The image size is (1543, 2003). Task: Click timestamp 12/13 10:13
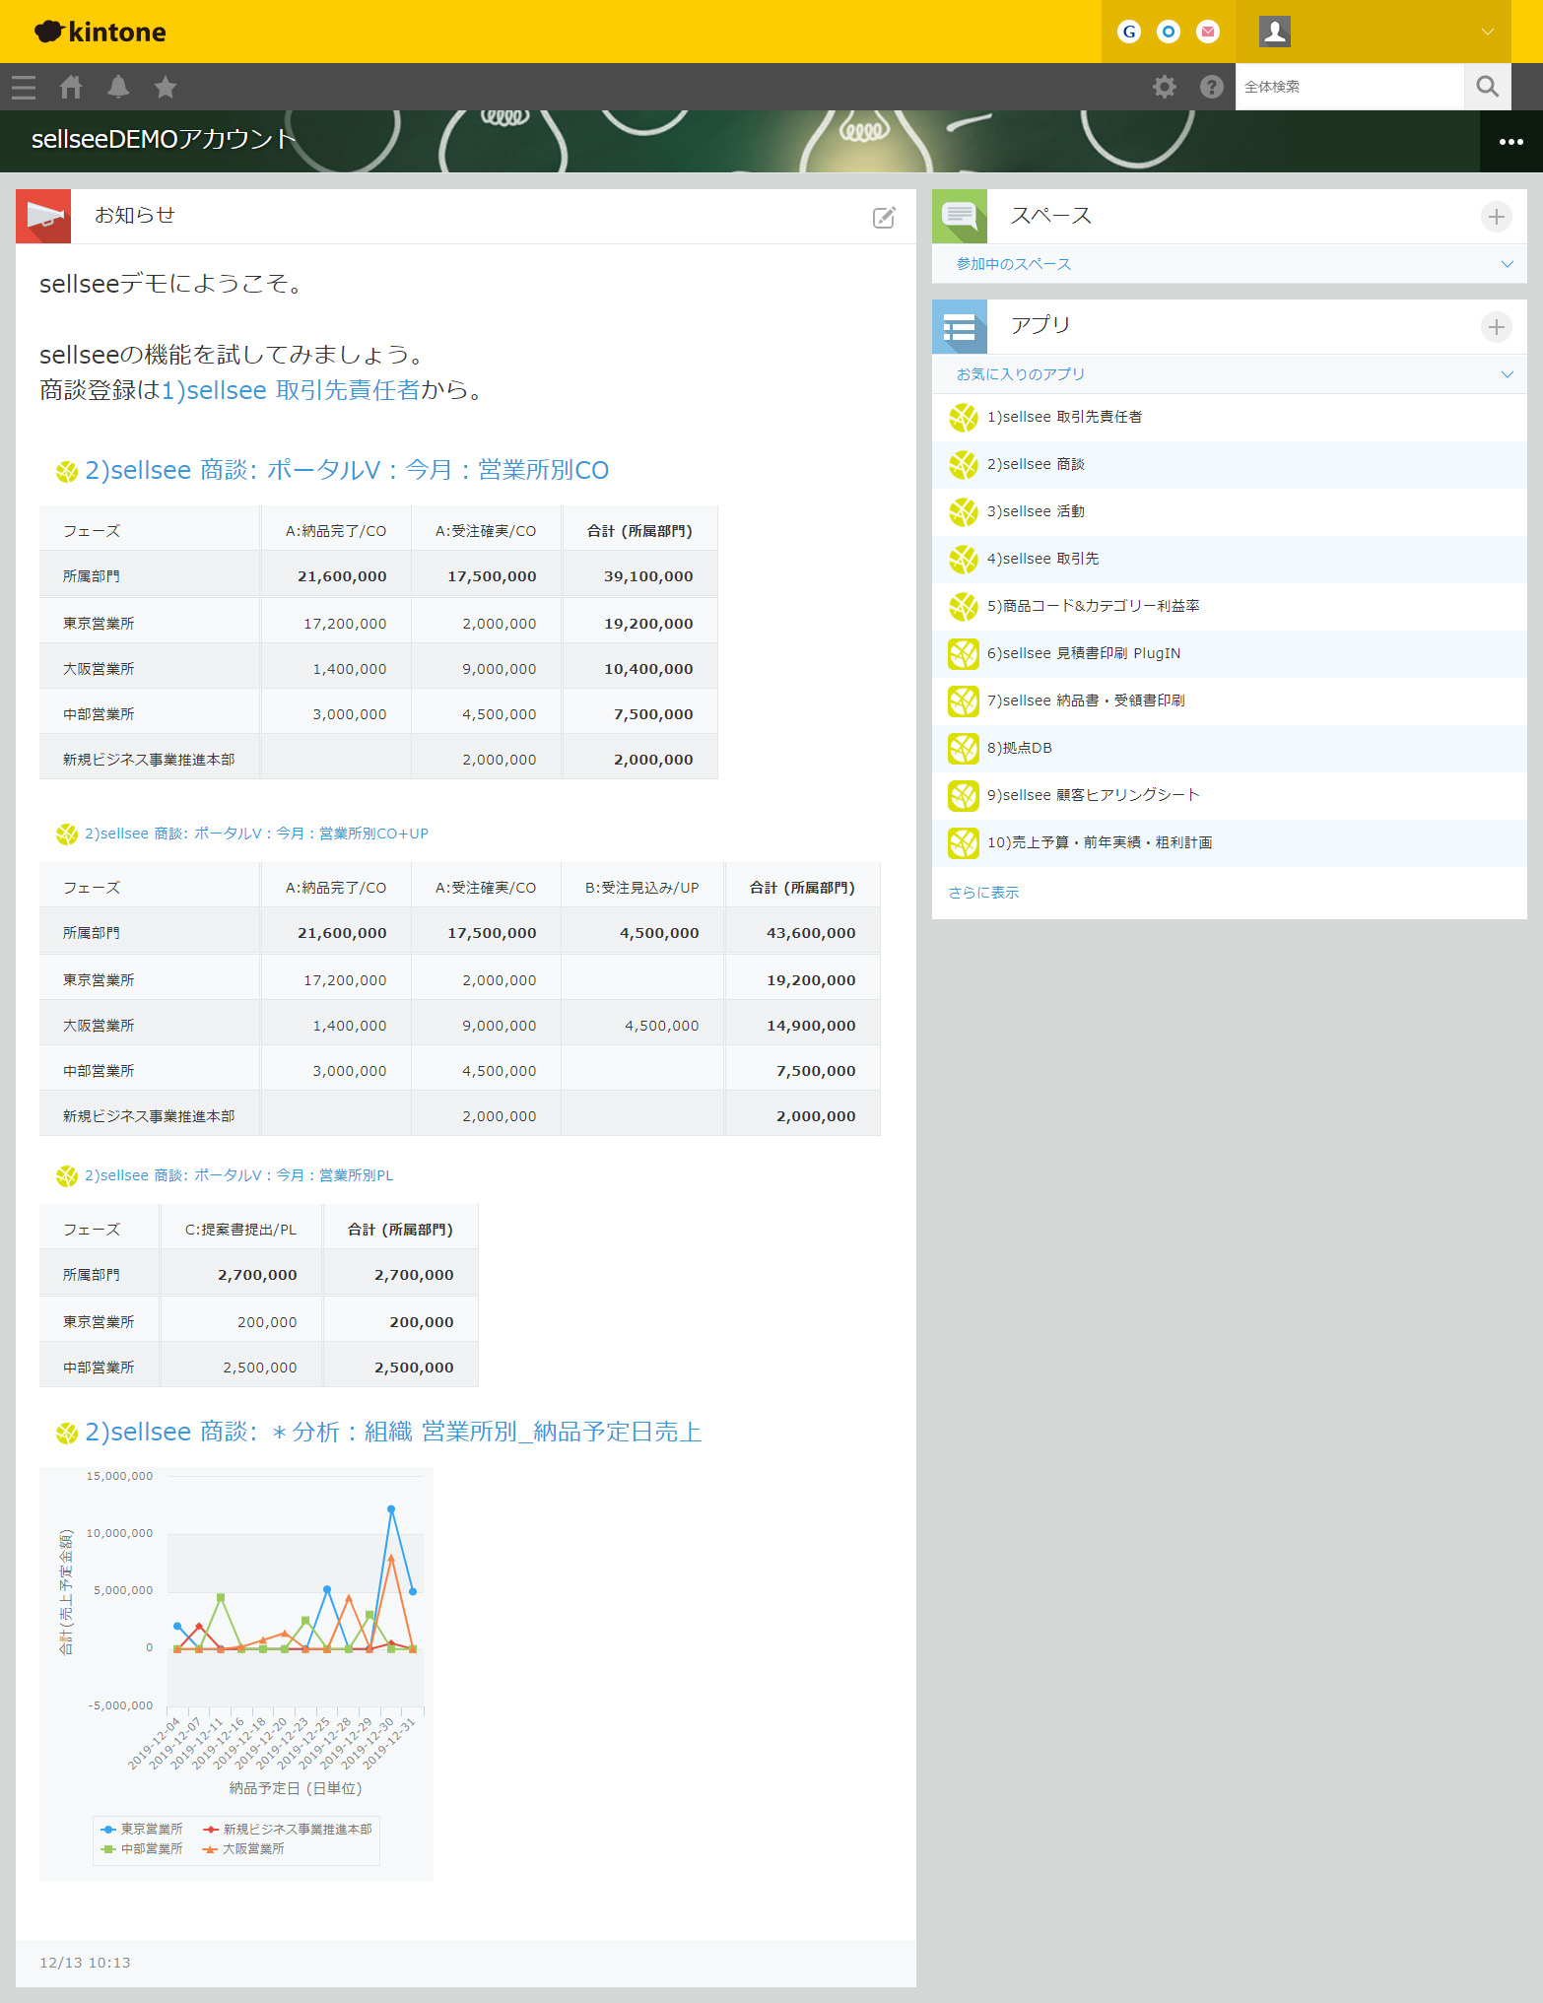pos(85,1963)
